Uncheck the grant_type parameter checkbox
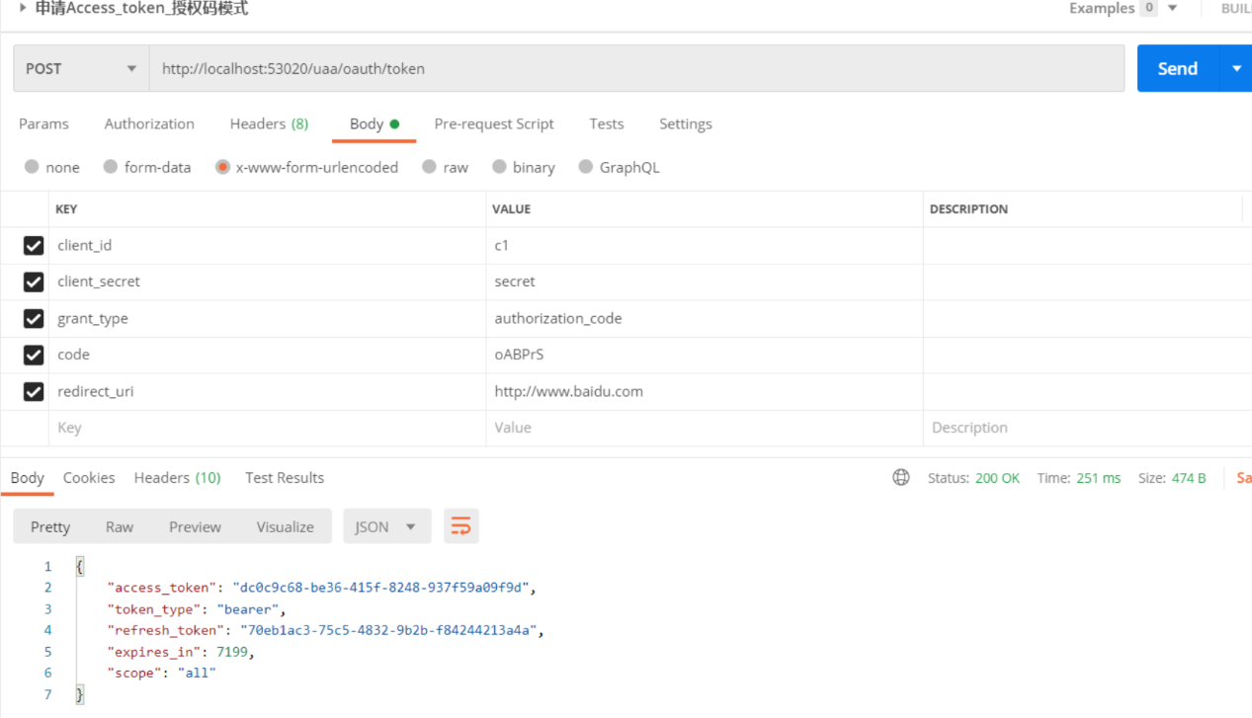 click(34, 318)
